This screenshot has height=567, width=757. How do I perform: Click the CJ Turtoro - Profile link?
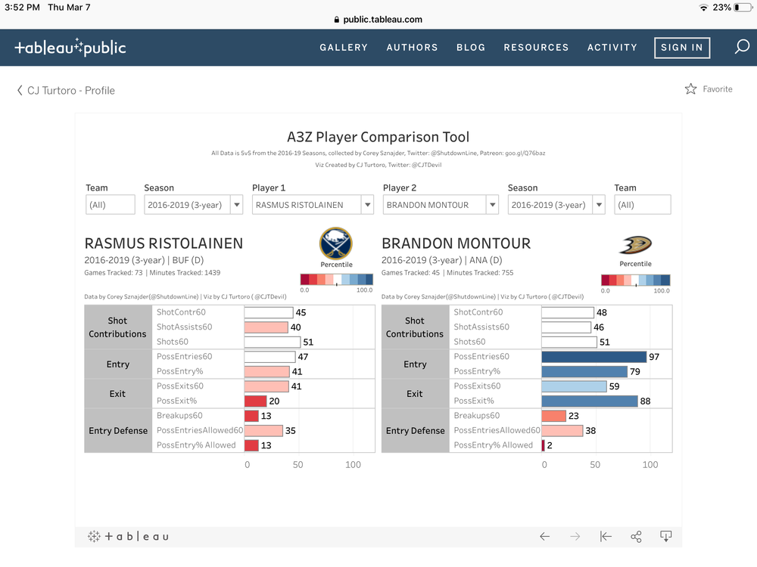(71, 90)
